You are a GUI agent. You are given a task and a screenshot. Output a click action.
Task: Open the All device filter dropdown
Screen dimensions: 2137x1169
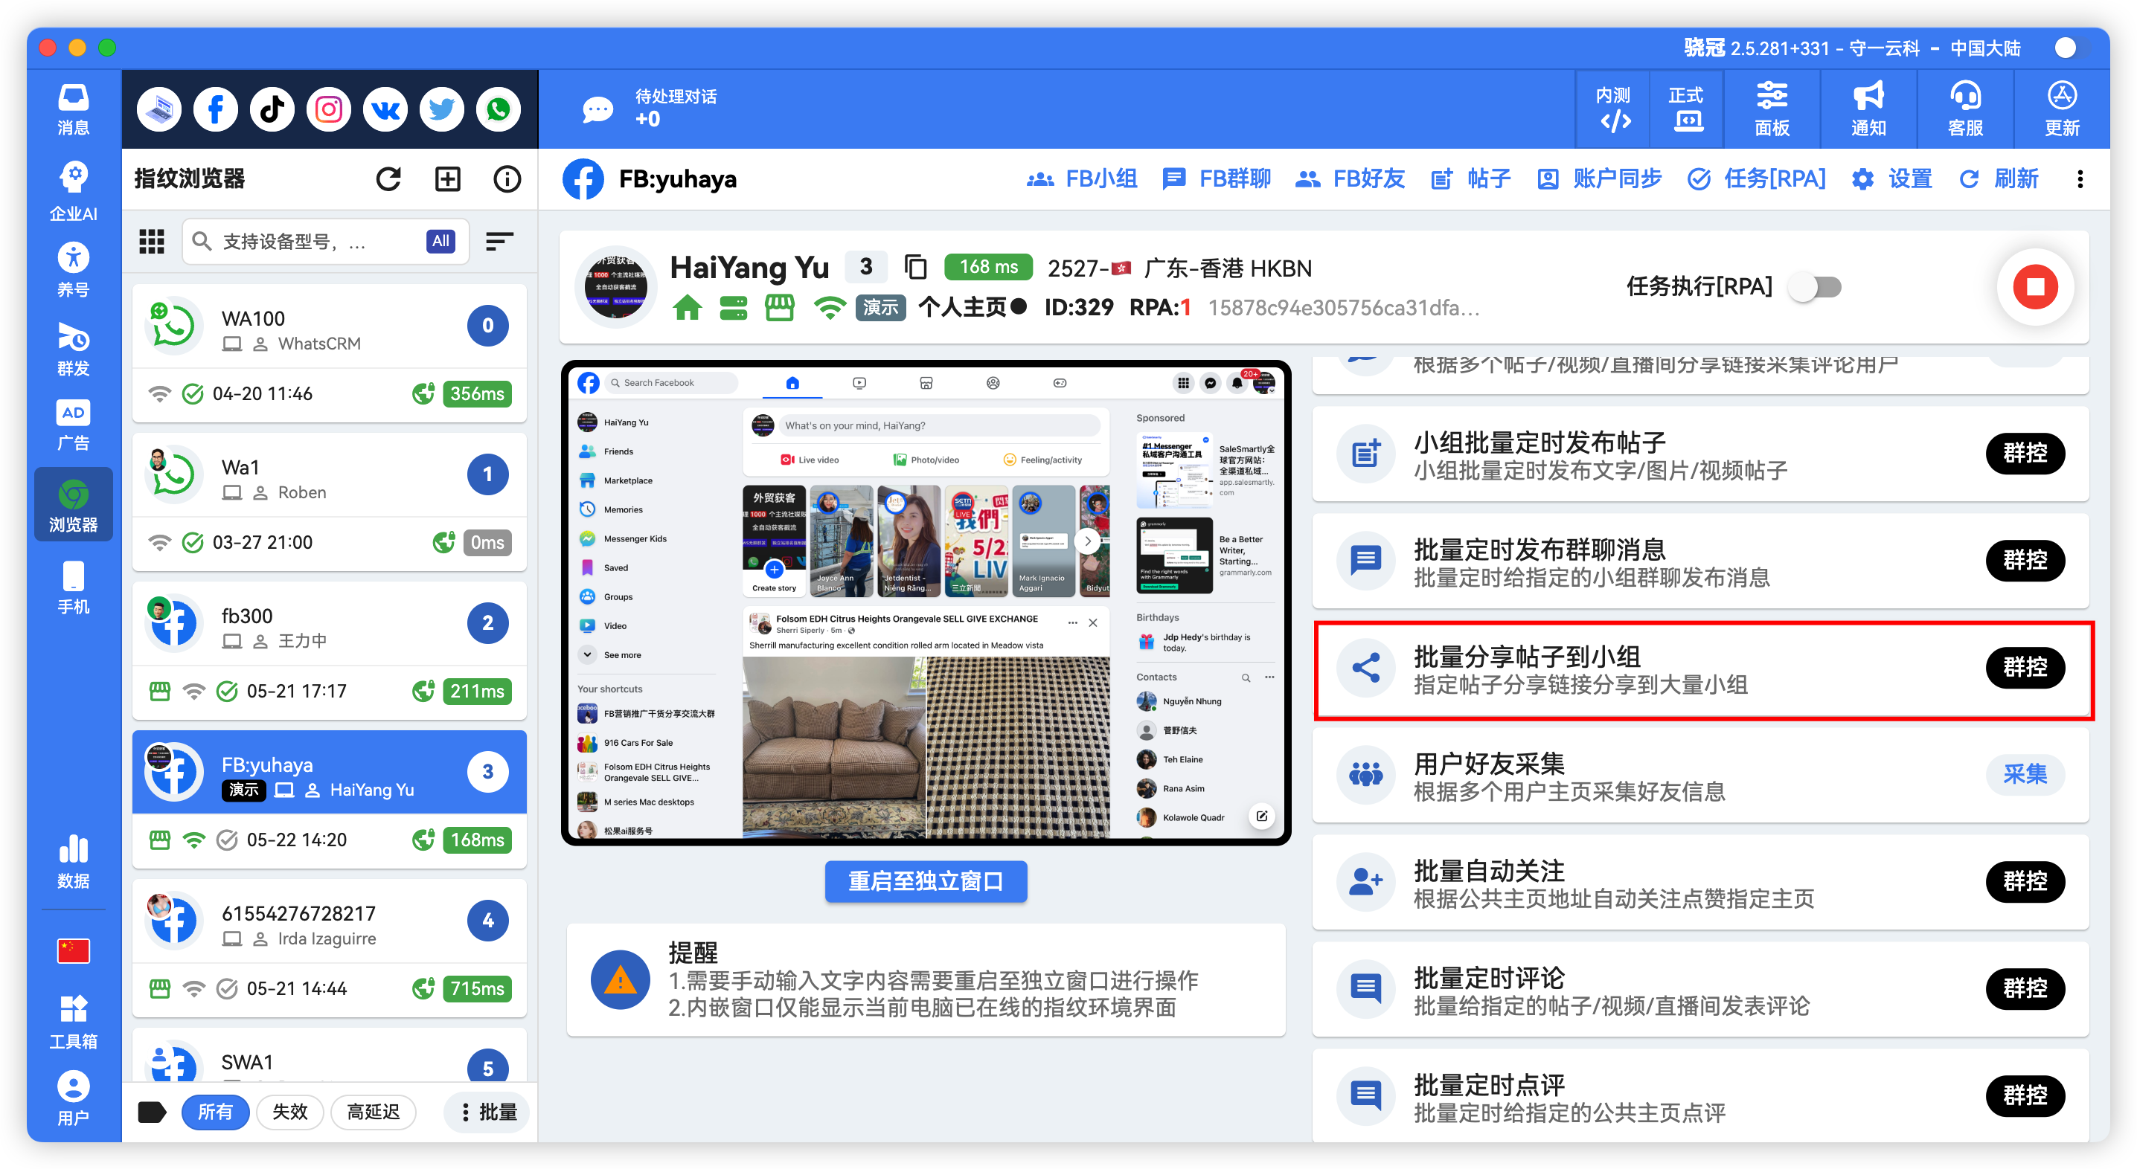point(440,241)
